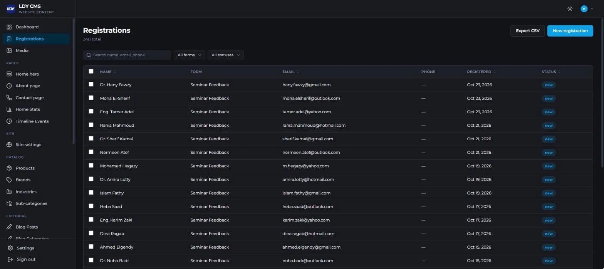Tick the checkbox beside Eng. Tamer Adel
Screen dimensions: 604x269
click(91, 111)
